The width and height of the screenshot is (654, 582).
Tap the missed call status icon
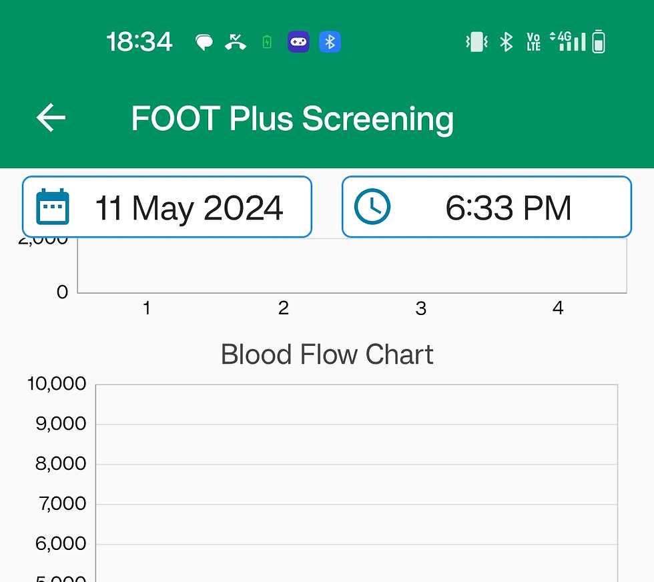tap(236, 42)
